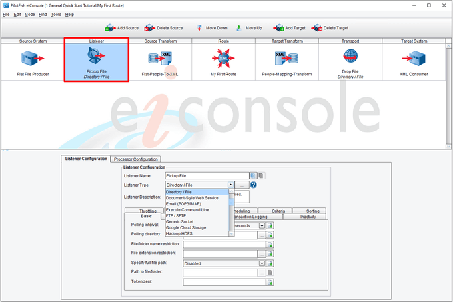Viewport: 453px width, 302px height.
Task: Choose Generic Socket option
Action: pyautogui.click(x=197, y=221)
